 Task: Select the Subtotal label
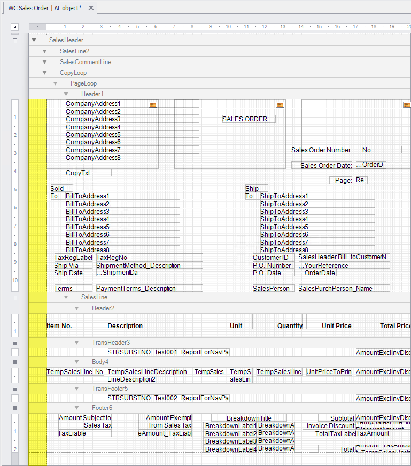point(337,418)
